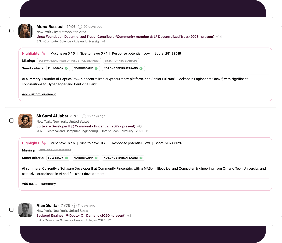This screenshot has width=282, height=243.
Task: Click the sparkle icon in Sami's Highlights card
Action: coord(44,143)
